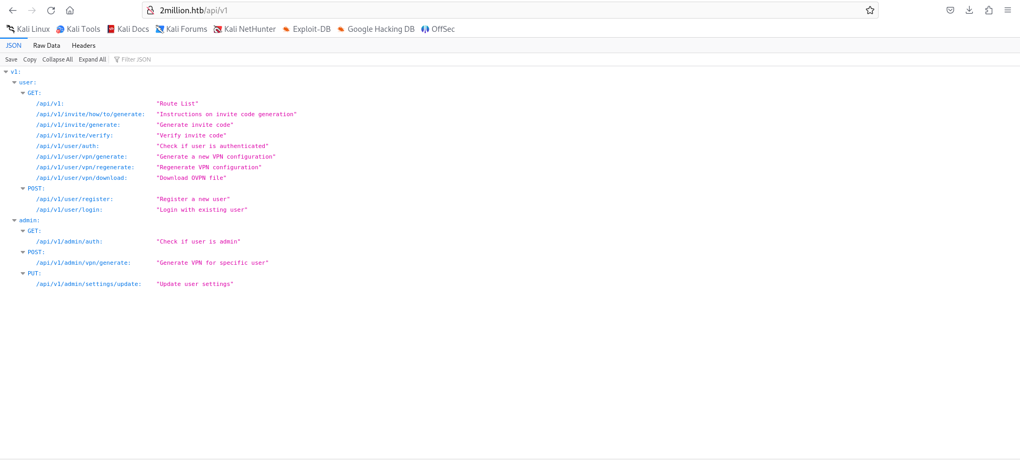Screen dimensions: 1020x460
Task: Click the browser back arrow button
Action: point(13,11)
